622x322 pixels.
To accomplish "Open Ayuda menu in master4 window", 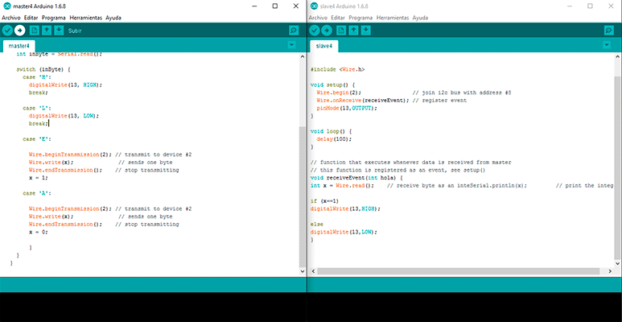I will (x=113, y=18).
